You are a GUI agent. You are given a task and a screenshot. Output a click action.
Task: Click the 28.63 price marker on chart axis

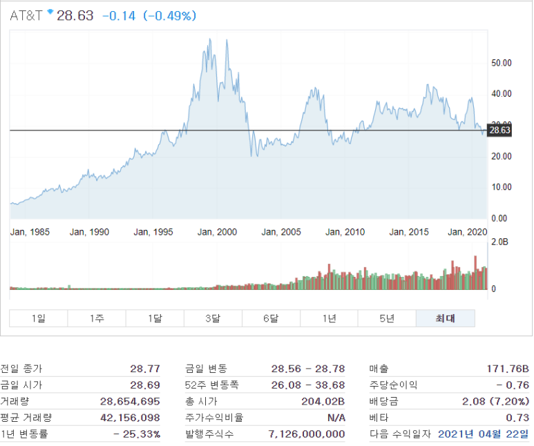point(499,130)
